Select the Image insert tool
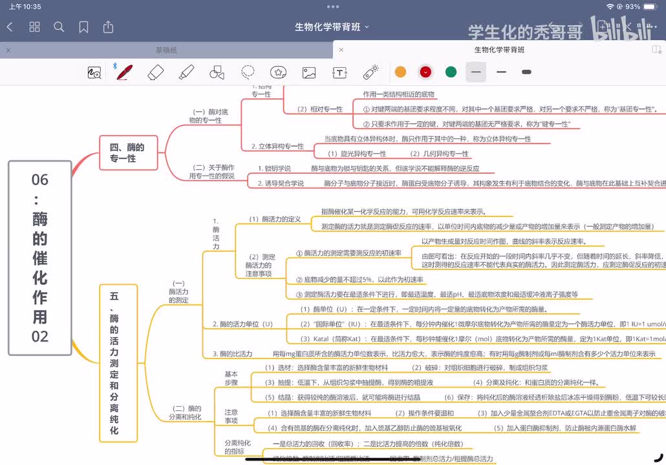 point(309,72)
